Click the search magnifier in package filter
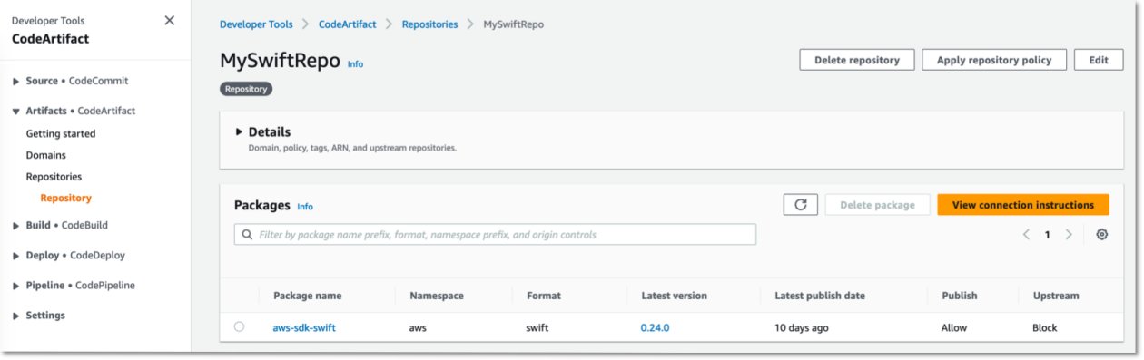 (x=247, y=234)
